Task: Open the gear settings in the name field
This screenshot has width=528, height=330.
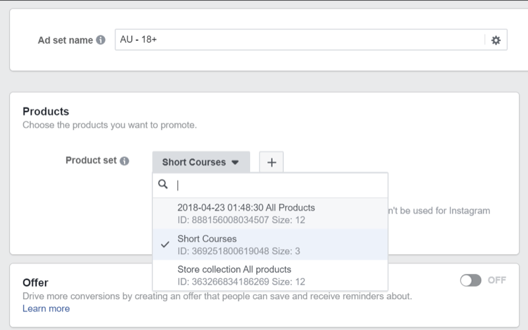Action: pos(496,40)
